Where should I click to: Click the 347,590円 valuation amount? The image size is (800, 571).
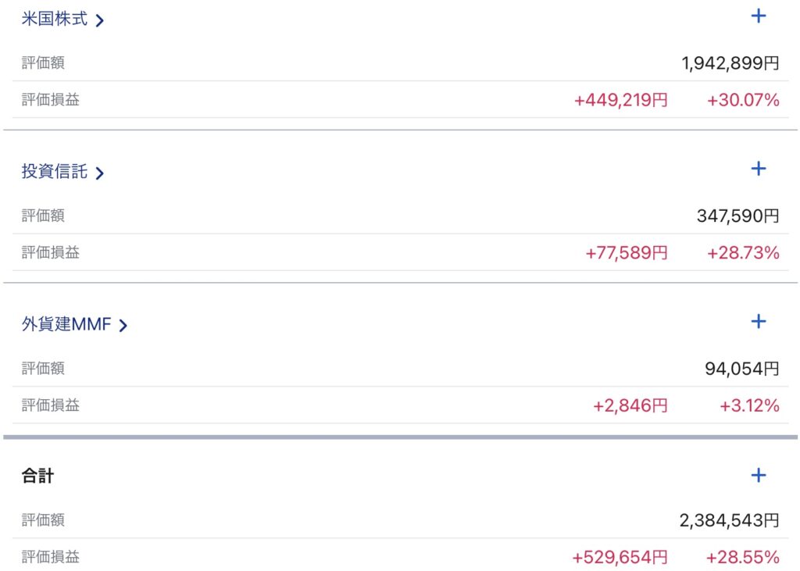click(x=737, y=216)
